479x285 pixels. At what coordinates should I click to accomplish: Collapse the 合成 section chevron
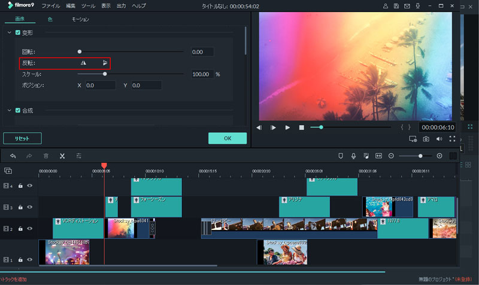tap(9, 110)
